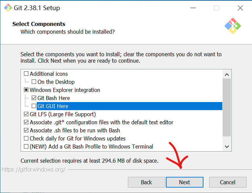The height and width of the screenshot is (193, 252).
Task: Proceed with the Next button
Action: 185,182
